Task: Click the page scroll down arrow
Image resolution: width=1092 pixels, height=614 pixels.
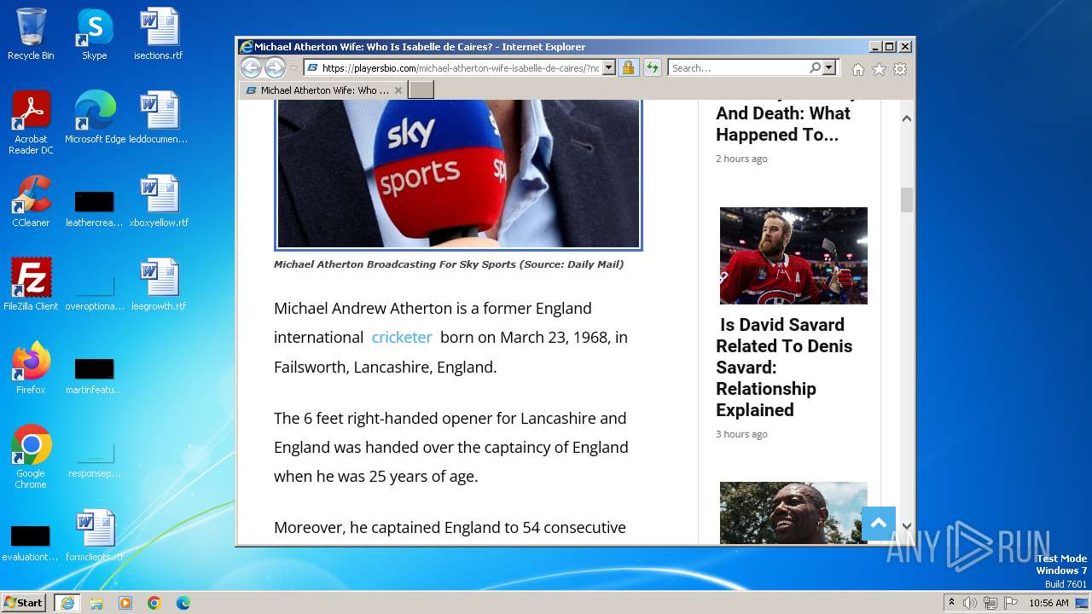Action: pos(907,526)
